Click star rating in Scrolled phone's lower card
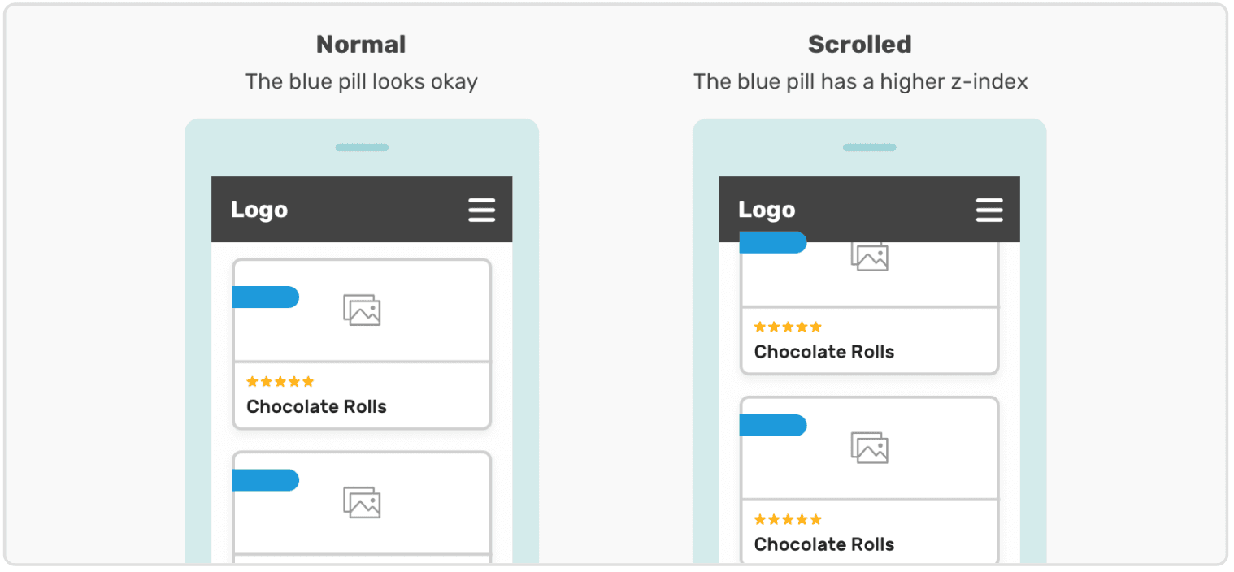The height and width of the screenshot is (572, 1234). click(788, 520)
